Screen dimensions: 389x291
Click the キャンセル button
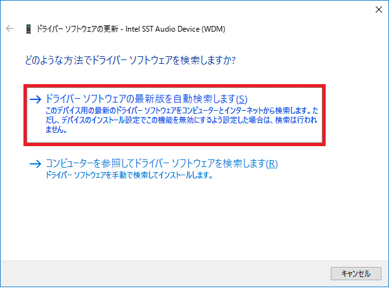pyautogui.click(x=356, y=274)
